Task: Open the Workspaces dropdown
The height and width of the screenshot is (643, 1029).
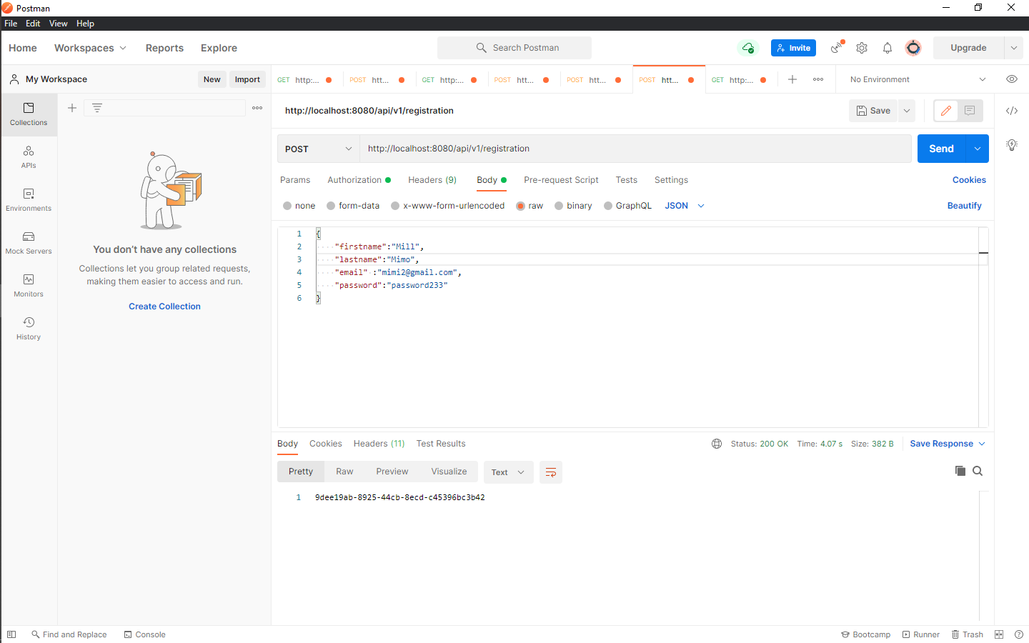Action: pos(90,48)
